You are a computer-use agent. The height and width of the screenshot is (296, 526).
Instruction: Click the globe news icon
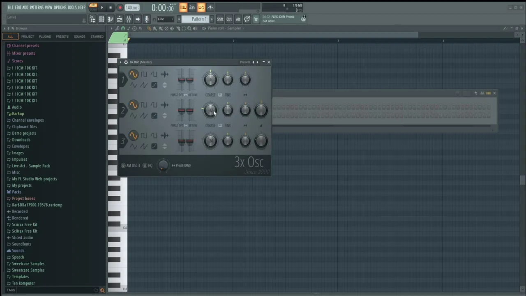pyautogui.click(x=303, y=19)
